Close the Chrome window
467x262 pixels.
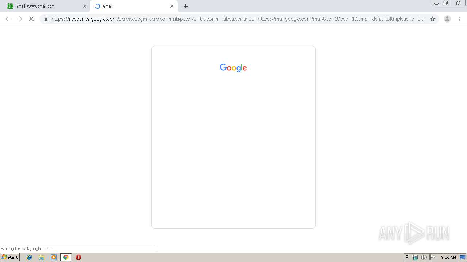[x=458, y=3]
